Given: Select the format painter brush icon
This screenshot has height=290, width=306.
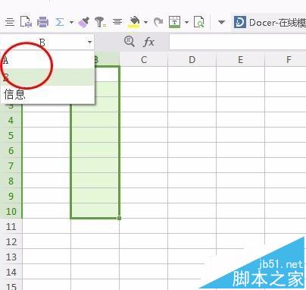Looking at the screenshot, I should point(84,22).
